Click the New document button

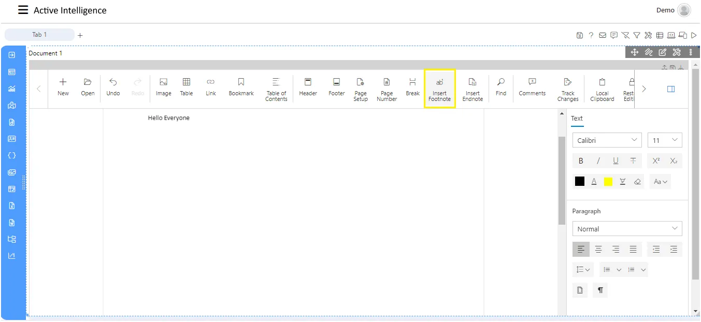click(x=63, y=87)
